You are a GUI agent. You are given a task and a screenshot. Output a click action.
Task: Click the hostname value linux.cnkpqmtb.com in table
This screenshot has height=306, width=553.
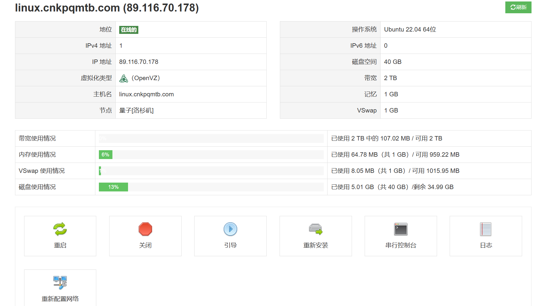[146, 94]
